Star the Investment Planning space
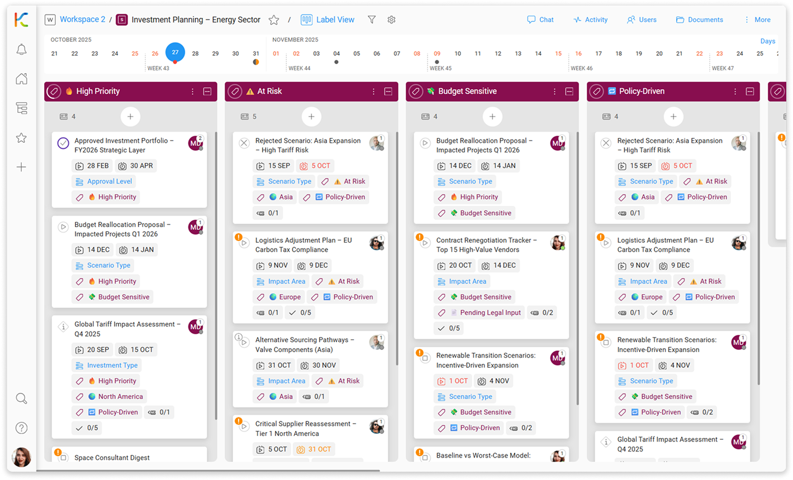Image resolution: width=793 pixels, height=480 pixels. tap(274, 20)
